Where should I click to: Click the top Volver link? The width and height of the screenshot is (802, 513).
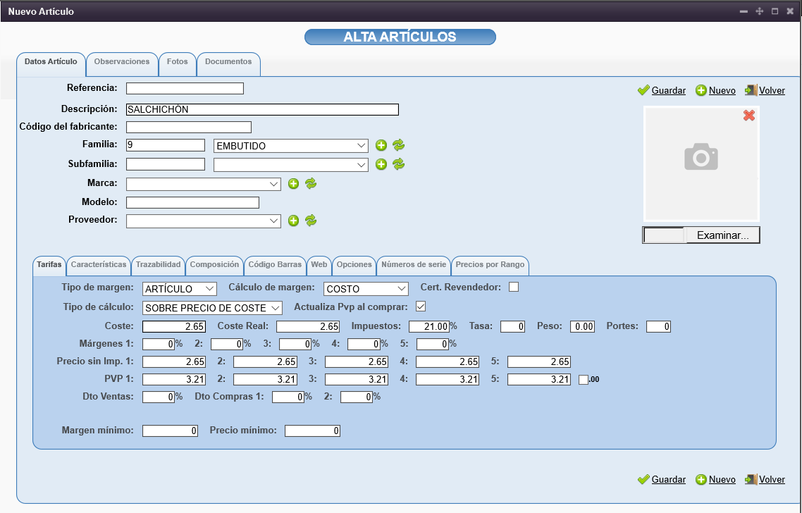[772, 90]
